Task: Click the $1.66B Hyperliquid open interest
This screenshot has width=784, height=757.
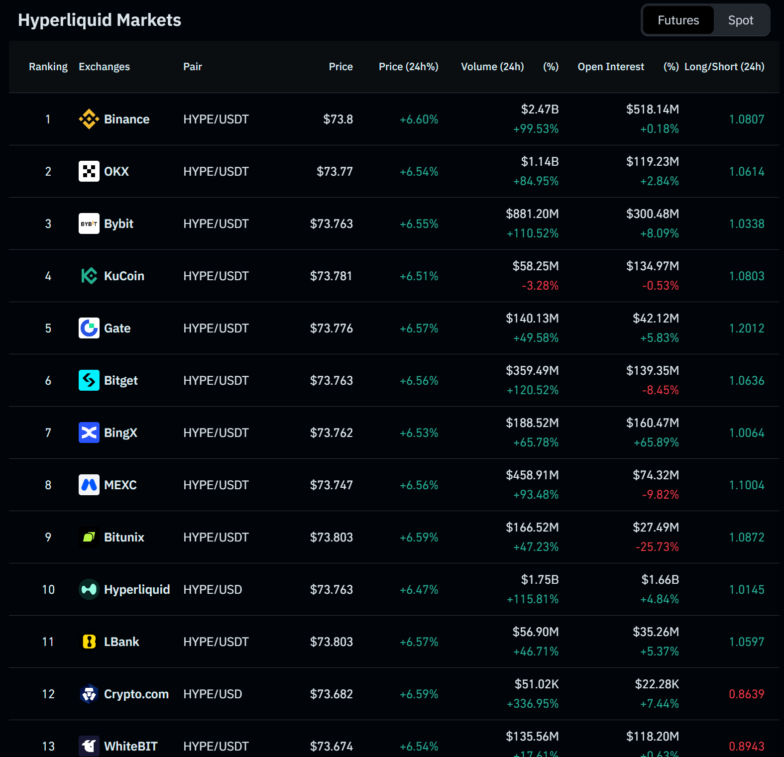Action: [x=660, y=579]
